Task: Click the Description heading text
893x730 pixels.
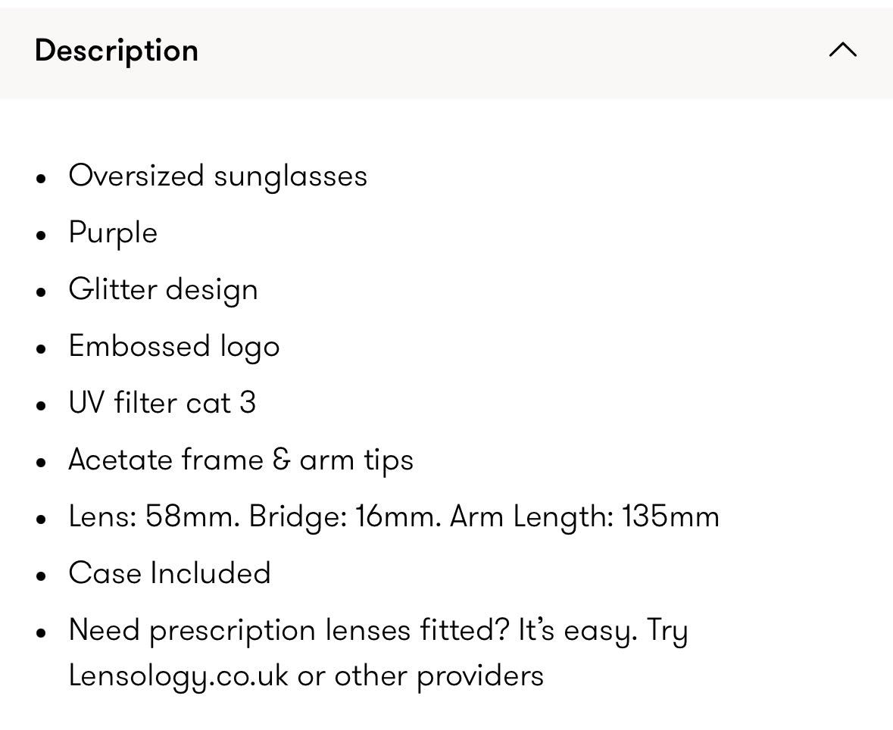Action: (117, 51)
